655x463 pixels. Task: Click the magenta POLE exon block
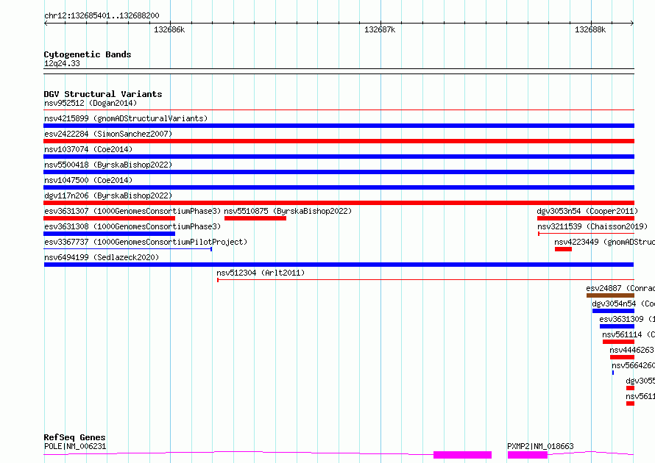[x=462, y=455]
